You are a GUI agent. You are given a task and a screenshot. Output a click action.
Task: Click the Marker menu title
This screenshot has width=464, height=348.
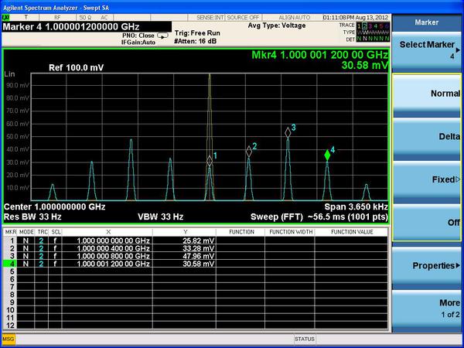click(428, 23)
